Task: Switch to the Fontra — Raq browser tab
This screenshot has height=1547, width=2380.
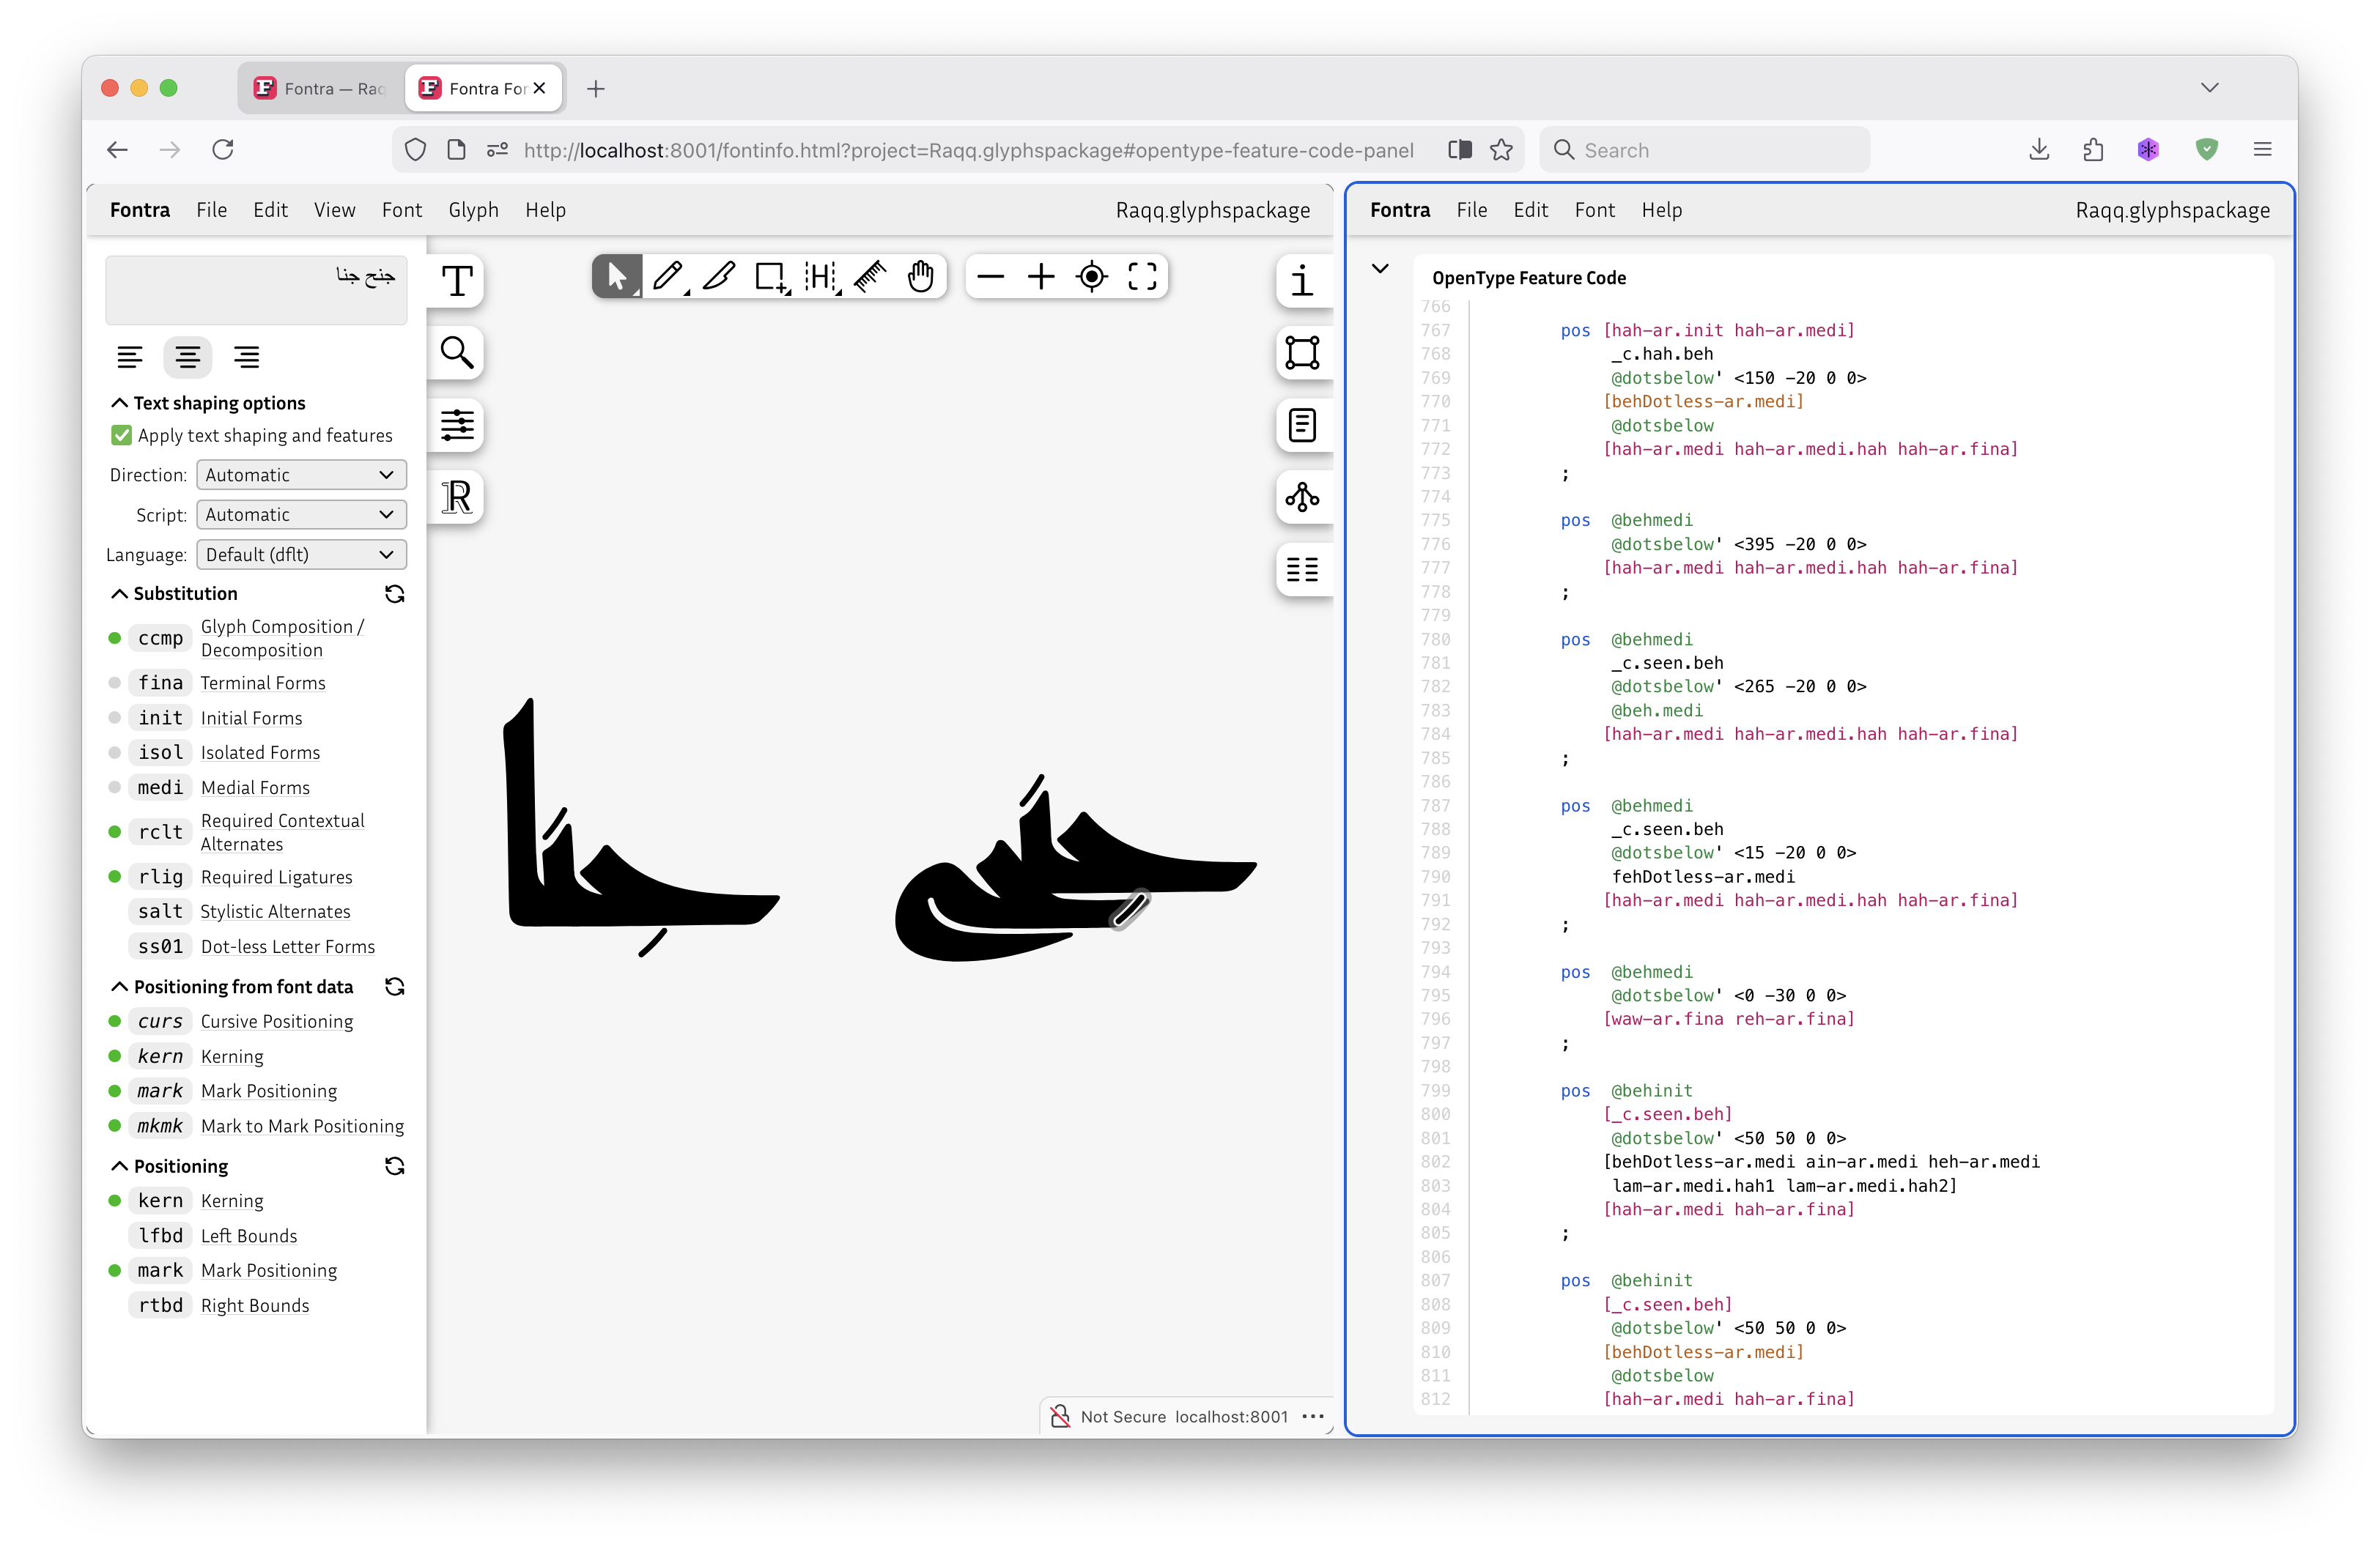Action: [322, 89]
